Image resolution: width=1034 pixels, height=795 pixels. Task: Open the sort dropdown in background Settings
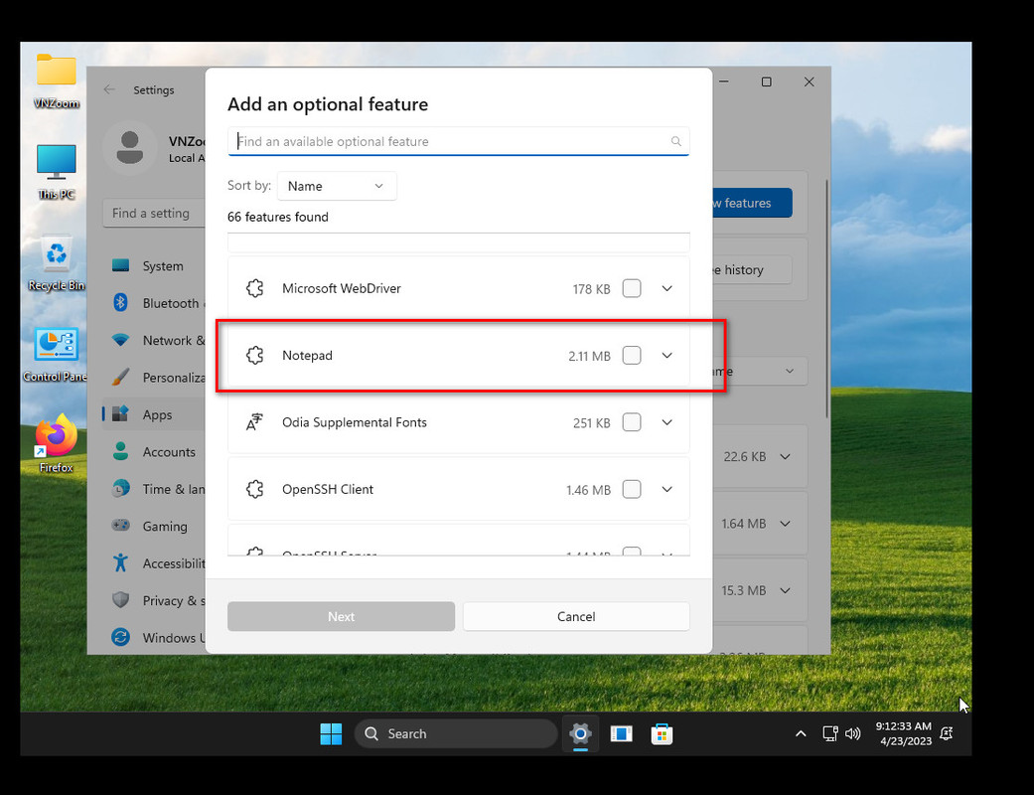tap(760, 371)
